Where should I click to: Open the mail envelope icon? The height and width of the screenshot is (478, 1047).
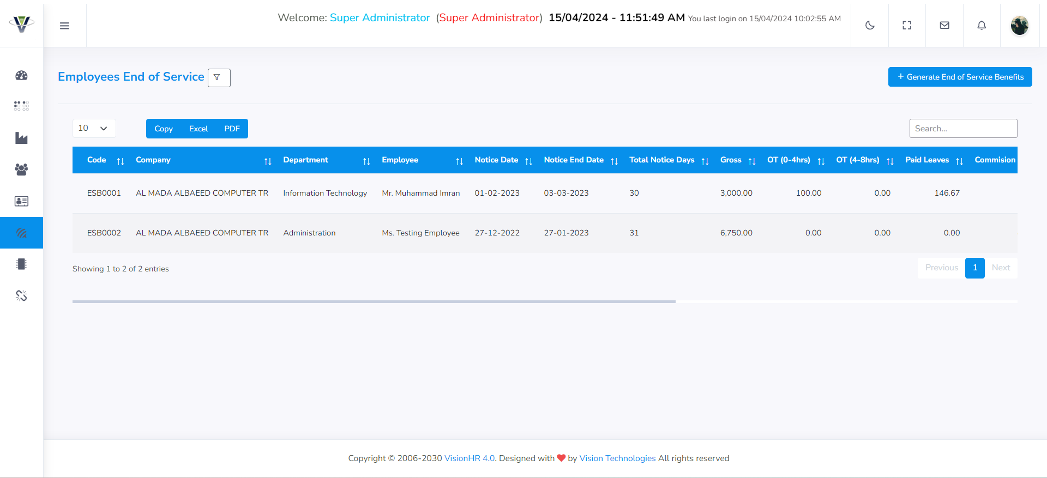tap(944, 25)
